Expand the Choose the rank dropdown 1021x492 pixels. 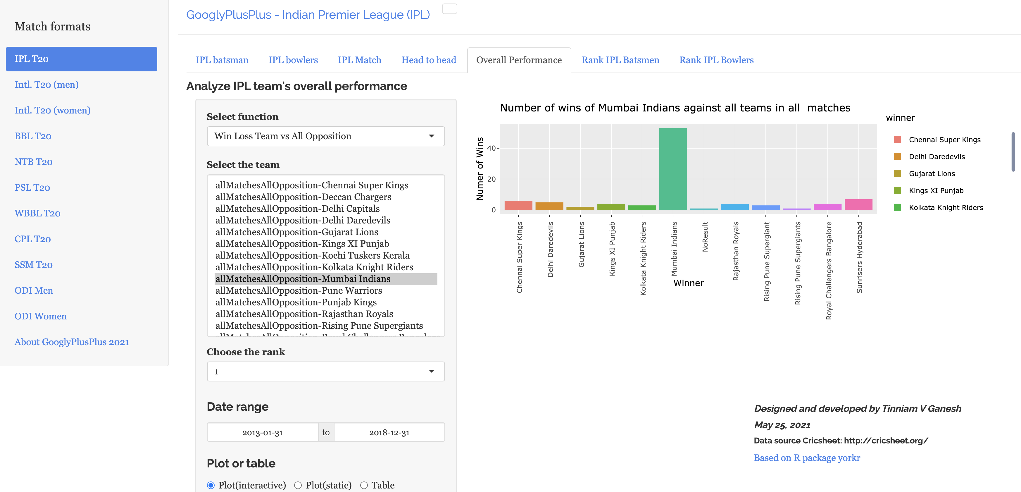(x=325, y=371)
